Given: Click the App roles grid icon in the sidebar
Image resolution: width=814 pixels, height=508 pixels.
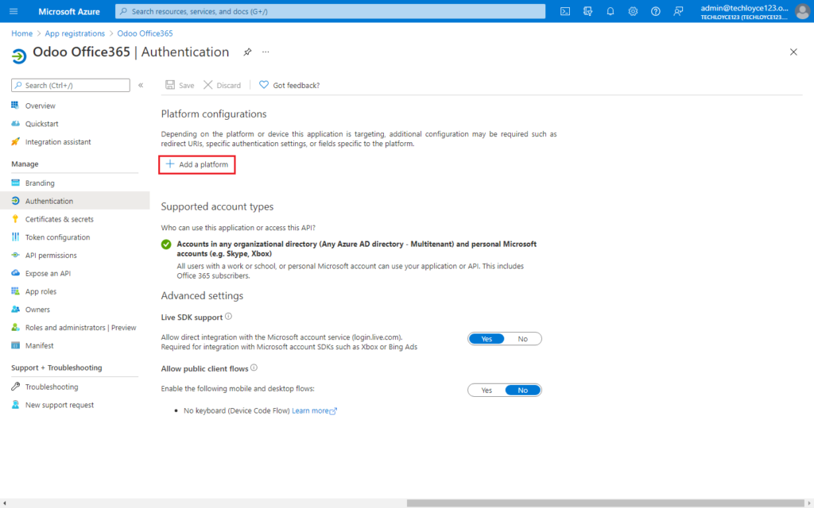Looking at the screenshot, I should click(15, 291).
